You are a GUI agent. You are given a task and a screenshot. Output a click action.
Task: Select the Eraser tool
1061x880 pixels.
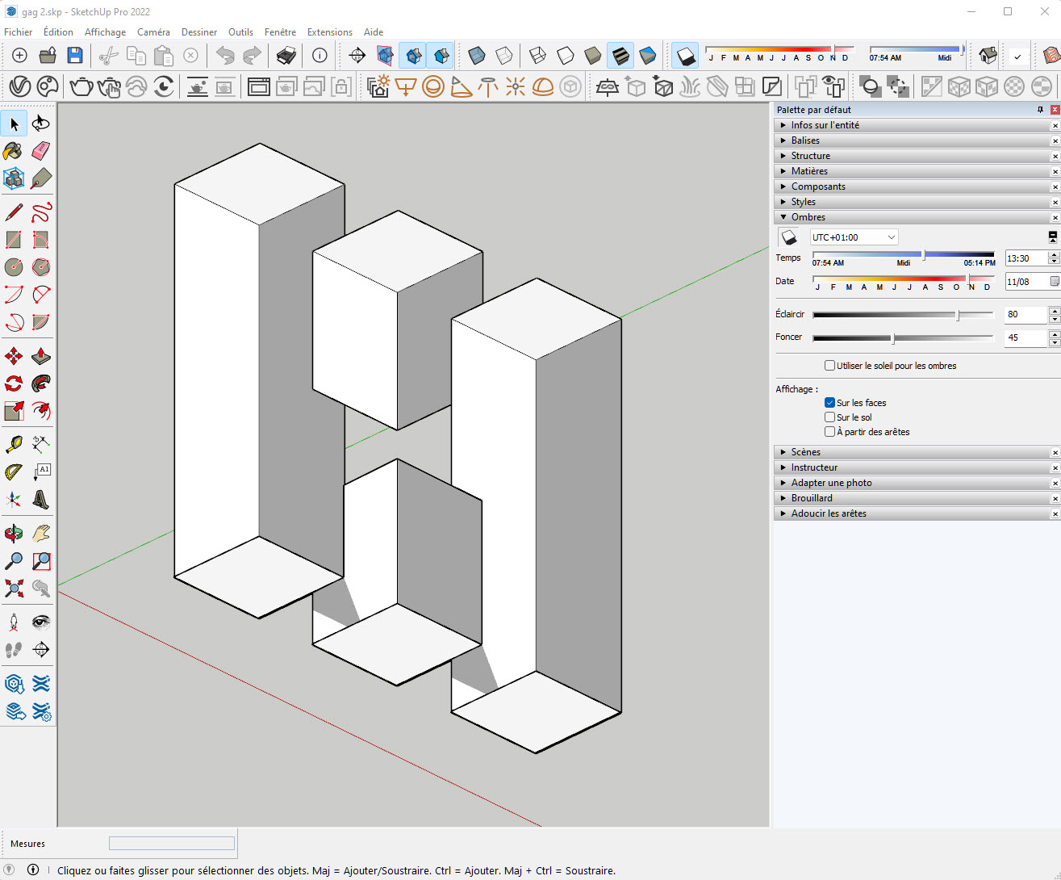pos(41,151)
